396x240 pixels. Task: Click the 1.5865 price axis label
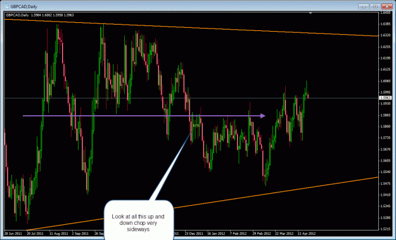pyautogui.click(x=386, y=115)
